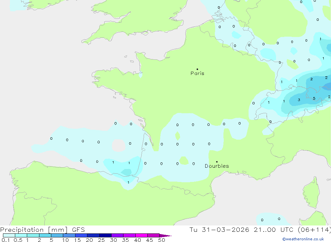The width and height of the screenshot is (331, 242).
Task: Pick the legend swatch between 20 and 25
Action: (93, 235)
